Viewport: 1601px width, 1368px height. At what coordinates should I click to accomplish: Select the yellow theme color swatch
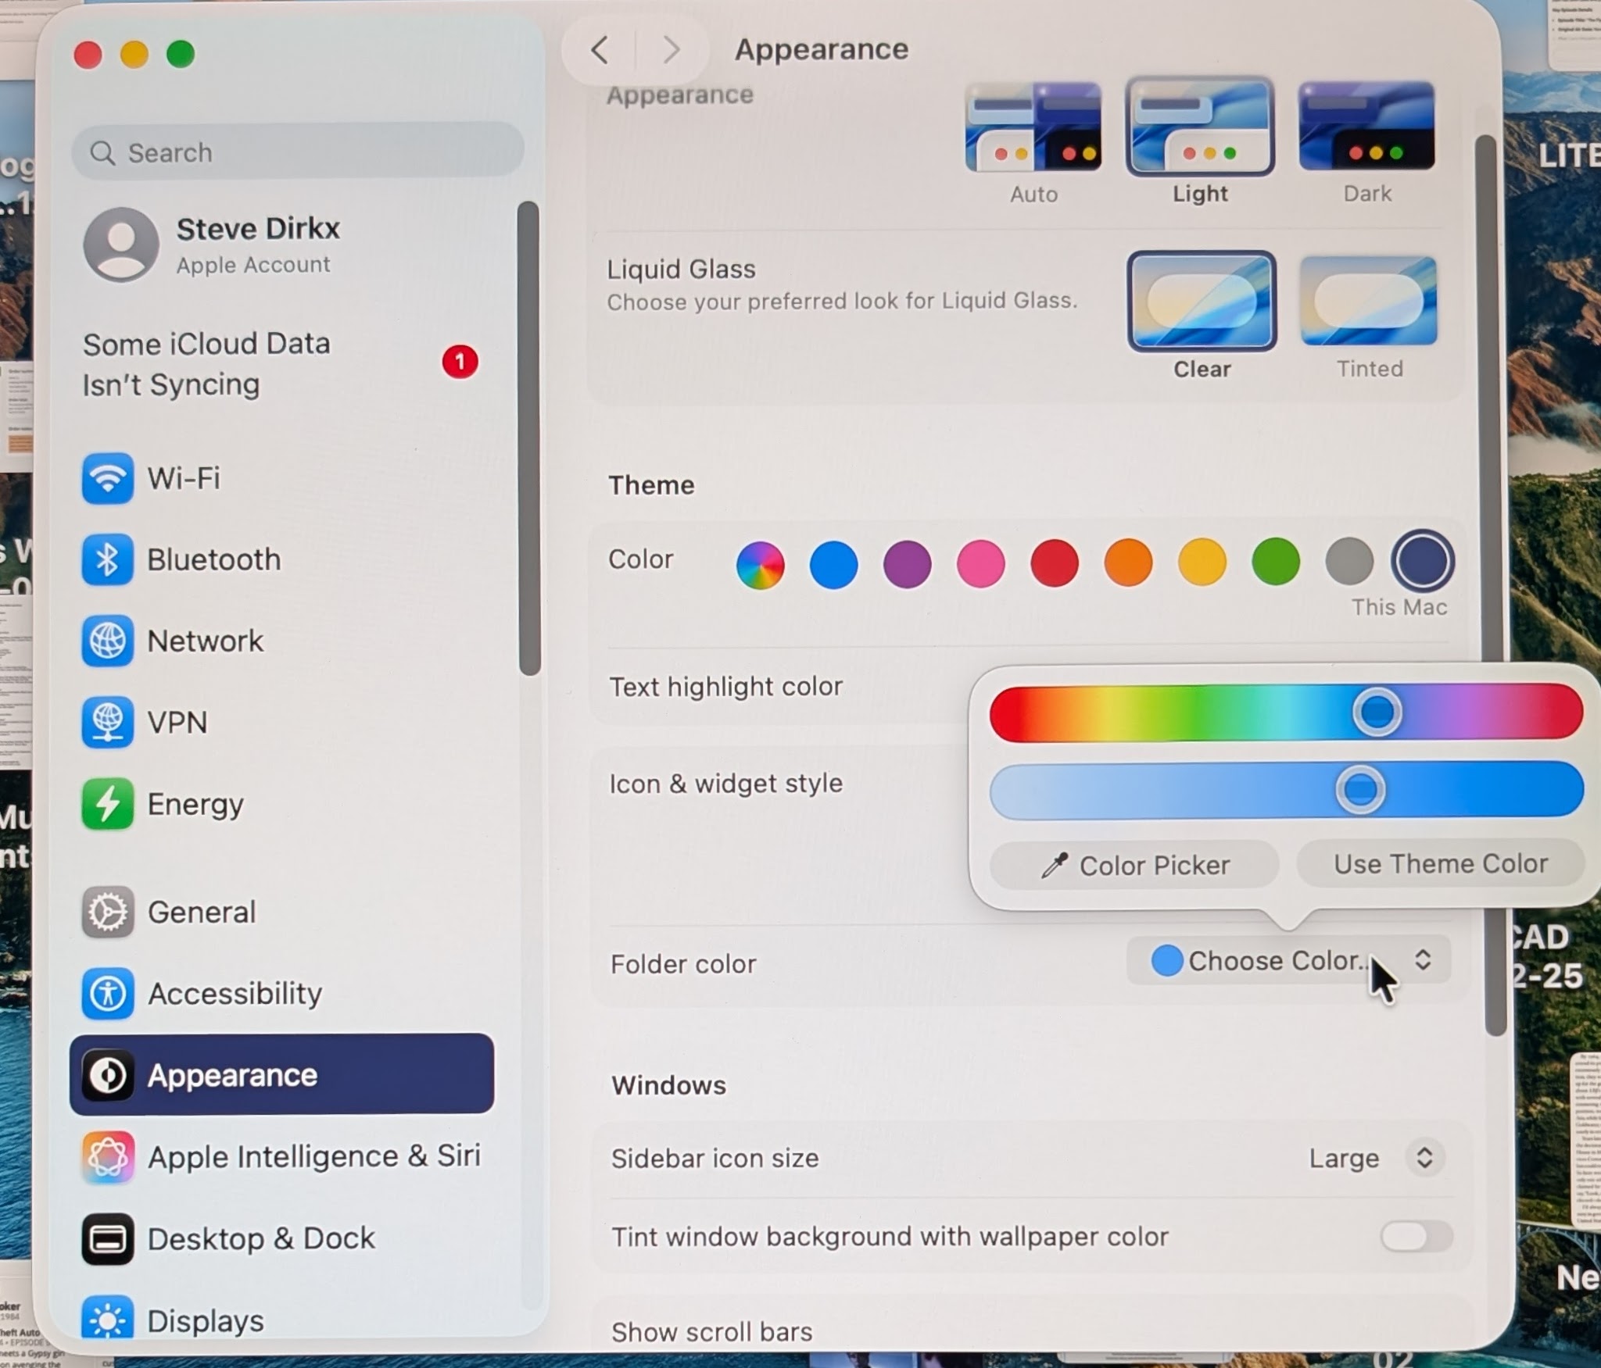(1202, 562)
